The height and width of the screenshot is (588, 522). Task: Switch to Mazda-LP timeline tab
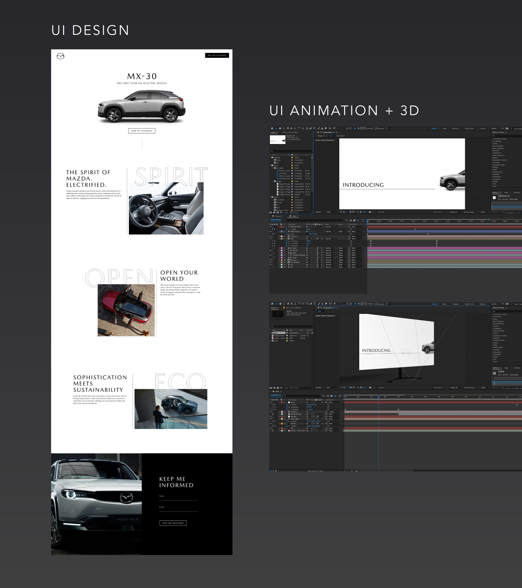[278, 216]
